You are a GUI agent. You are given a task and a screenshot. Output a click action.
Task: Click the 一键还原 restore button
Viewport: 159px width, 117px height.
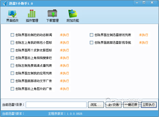coord(131,105)
